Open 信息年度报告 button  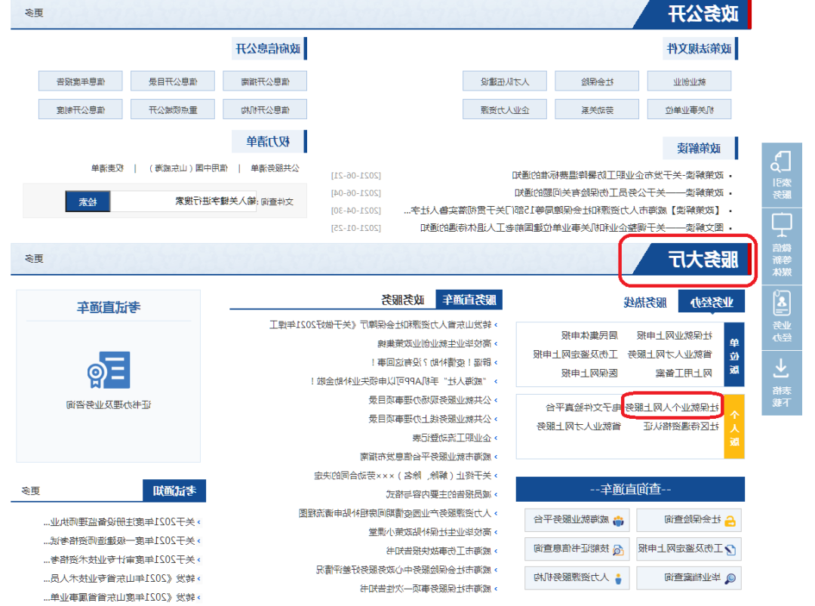(81, 81)
